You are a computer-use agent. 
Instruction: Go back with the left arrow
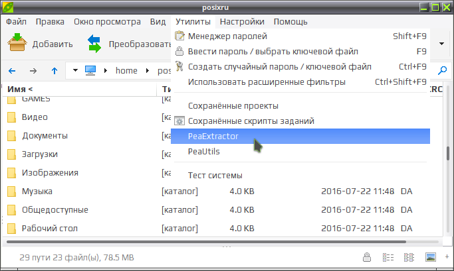click(12, 71)
